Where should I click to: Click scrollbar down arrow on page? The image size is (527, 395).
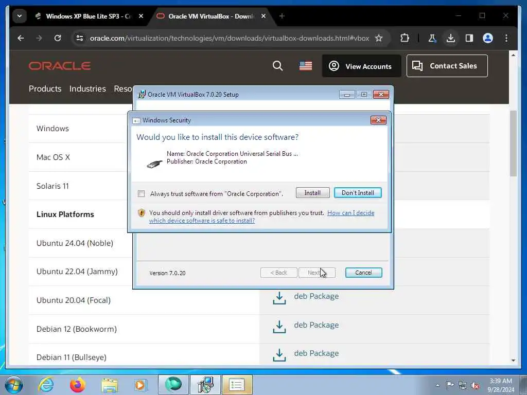click(513, 361)
